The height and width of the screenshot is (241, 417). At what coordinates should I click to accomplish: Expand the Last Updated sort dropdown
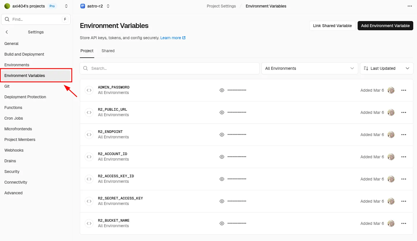[386, 68]
